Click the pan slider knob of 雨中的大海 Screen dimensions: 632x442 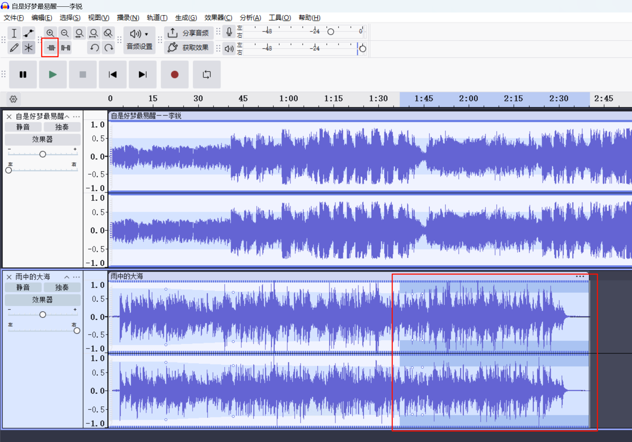[x=77, y=330]
